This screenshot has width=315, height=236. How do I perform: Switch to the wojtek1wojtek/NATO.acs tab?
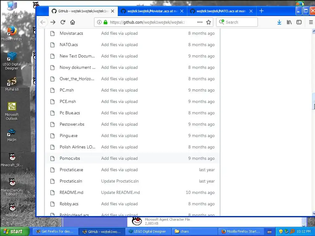[x=221, y=11]
